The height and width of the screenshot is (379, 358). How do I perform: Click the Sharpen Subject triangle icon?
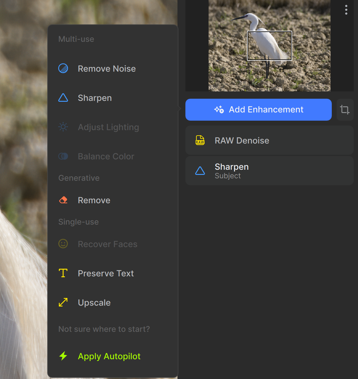click(x=200, y=171)
